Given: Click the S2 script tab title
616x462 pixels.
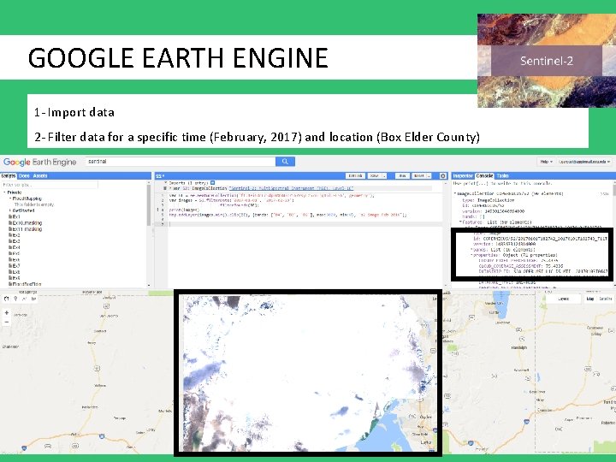Looking at the screenshot, I should [x=160, y=176].
